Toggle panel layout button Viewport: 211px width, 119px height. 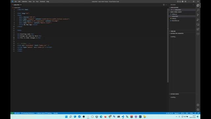[180, 1]
